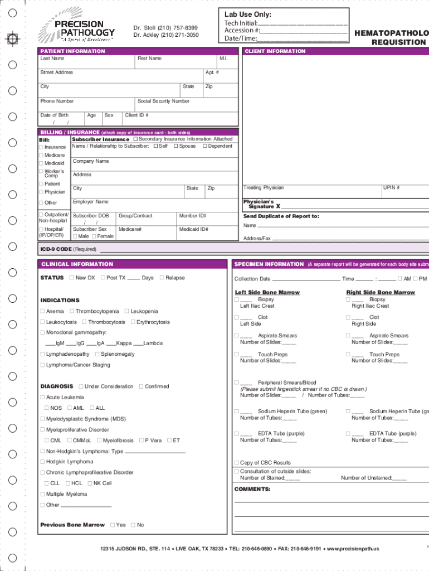The image size is (429, 571).
Task: Check the Multiple Myeloma diagnosis box
Action: coord(43,494)
